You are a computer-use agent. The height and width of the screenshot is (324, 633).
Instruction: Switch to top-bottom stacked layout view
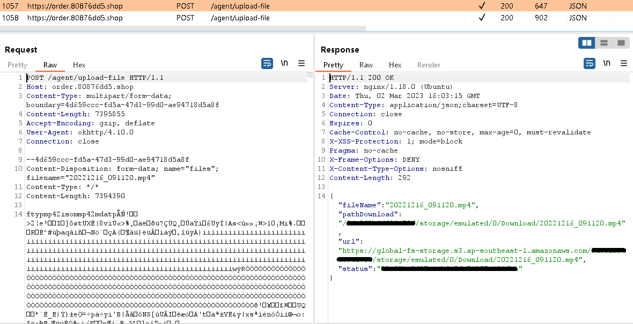tap(604, 43)
